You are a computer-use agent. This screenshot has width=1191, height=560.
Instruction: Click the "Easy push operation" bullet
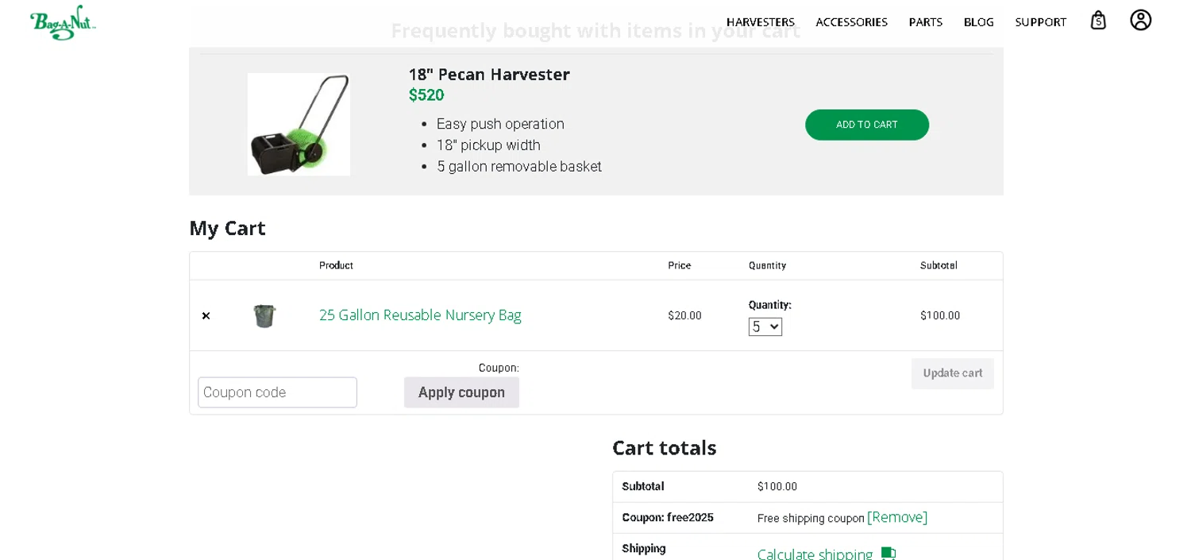coord(500,124)
